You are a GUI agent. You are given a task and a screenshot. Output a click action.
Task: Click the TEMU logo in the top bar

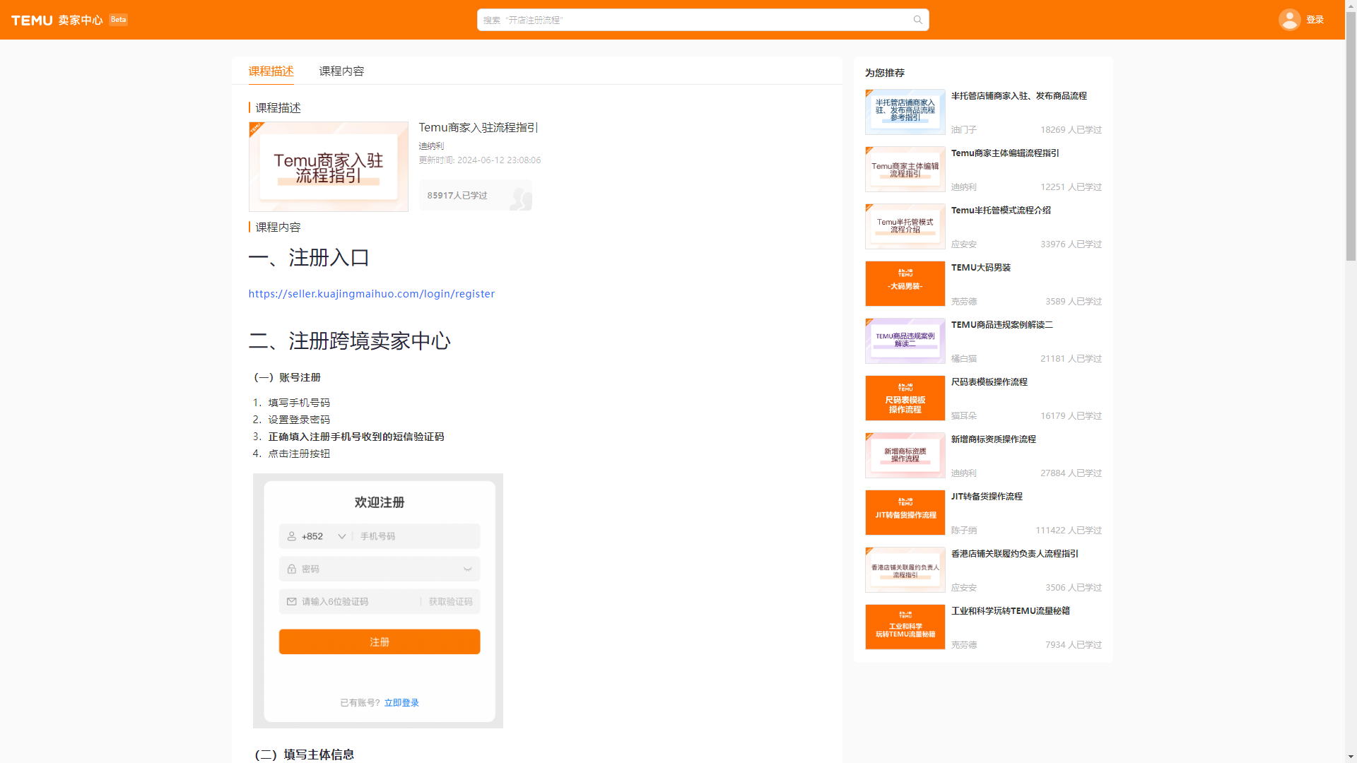(32, 19)
